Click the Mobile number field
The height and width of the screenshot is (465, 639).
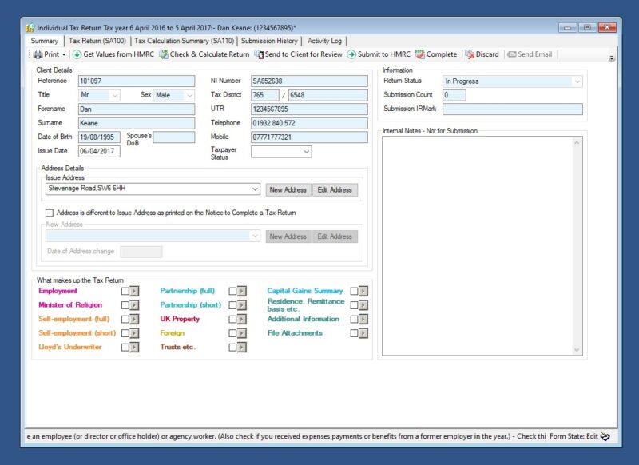coord(309,137)
